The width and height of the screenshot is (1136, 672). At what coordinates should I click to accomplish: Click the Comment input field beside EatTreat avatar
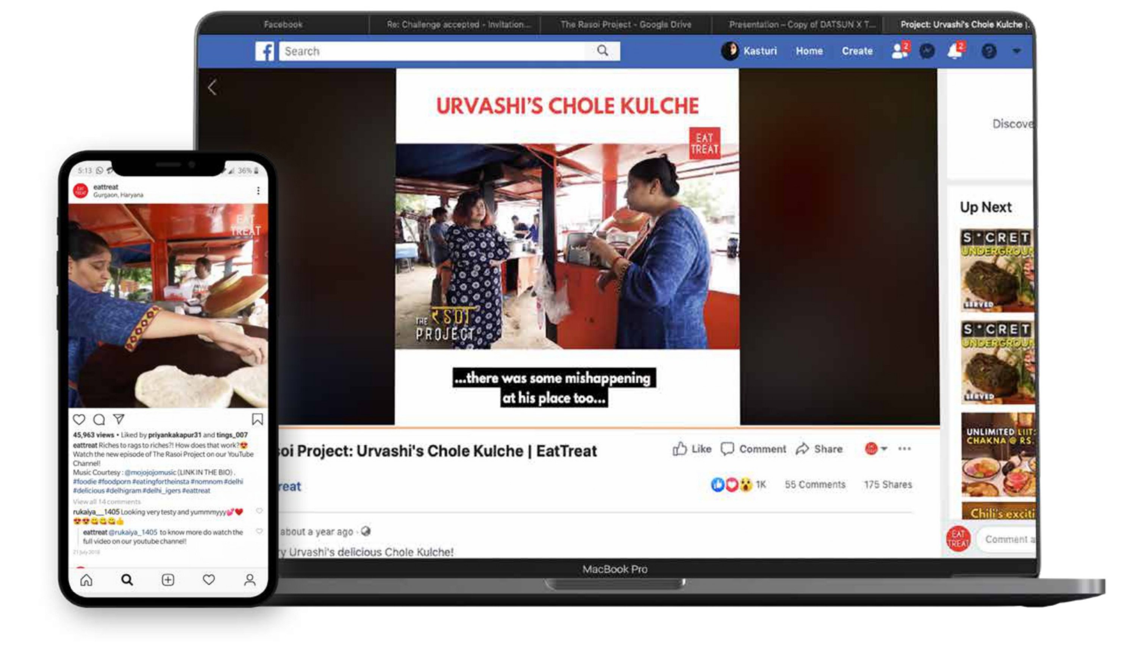pyautogui.click(x=1006, y=540)
